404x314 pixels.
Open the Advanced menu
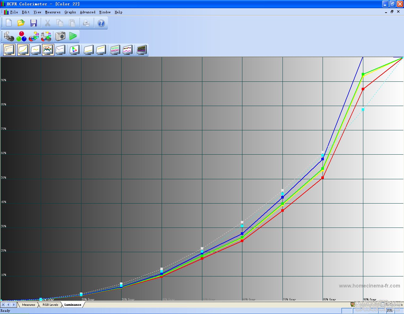[x=87, y=12]
